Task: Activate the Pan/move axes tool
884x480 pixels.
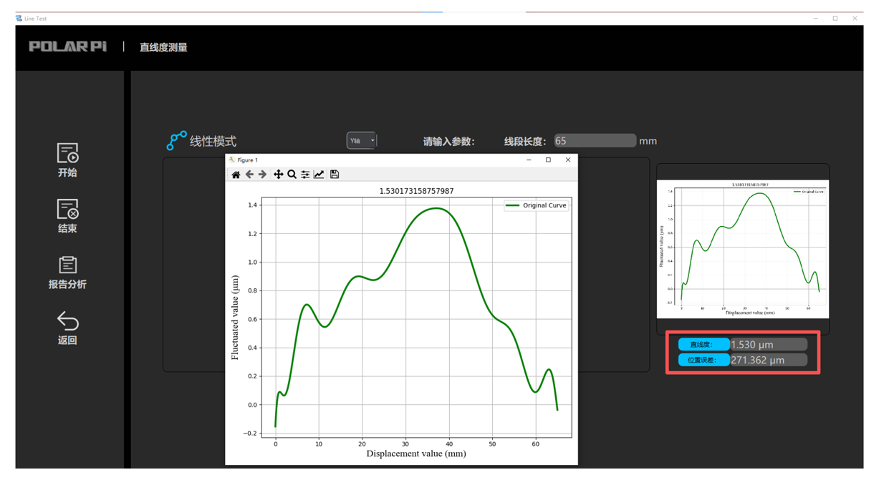Action: pos(278,175)
